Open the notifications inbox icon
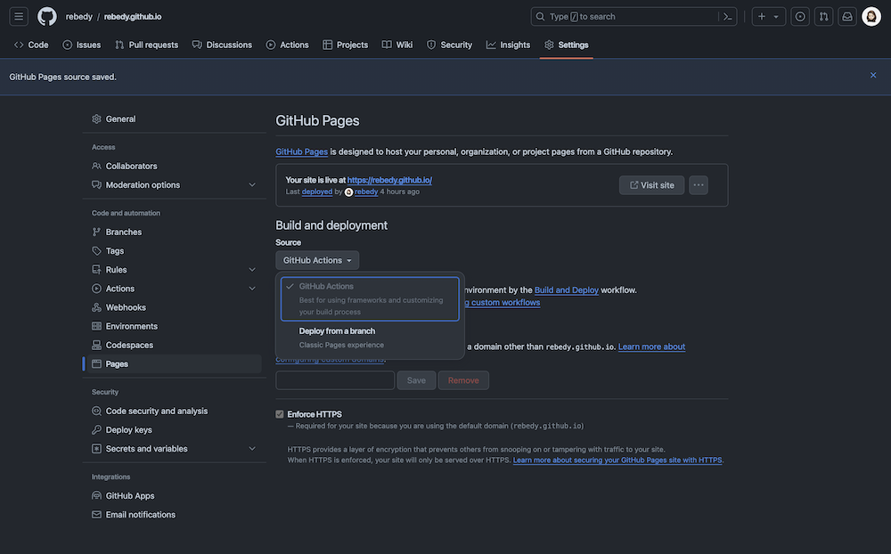Image resolution: width=891 pixels, height=554 pixels. pyautogui.click(x=847, y=17)
